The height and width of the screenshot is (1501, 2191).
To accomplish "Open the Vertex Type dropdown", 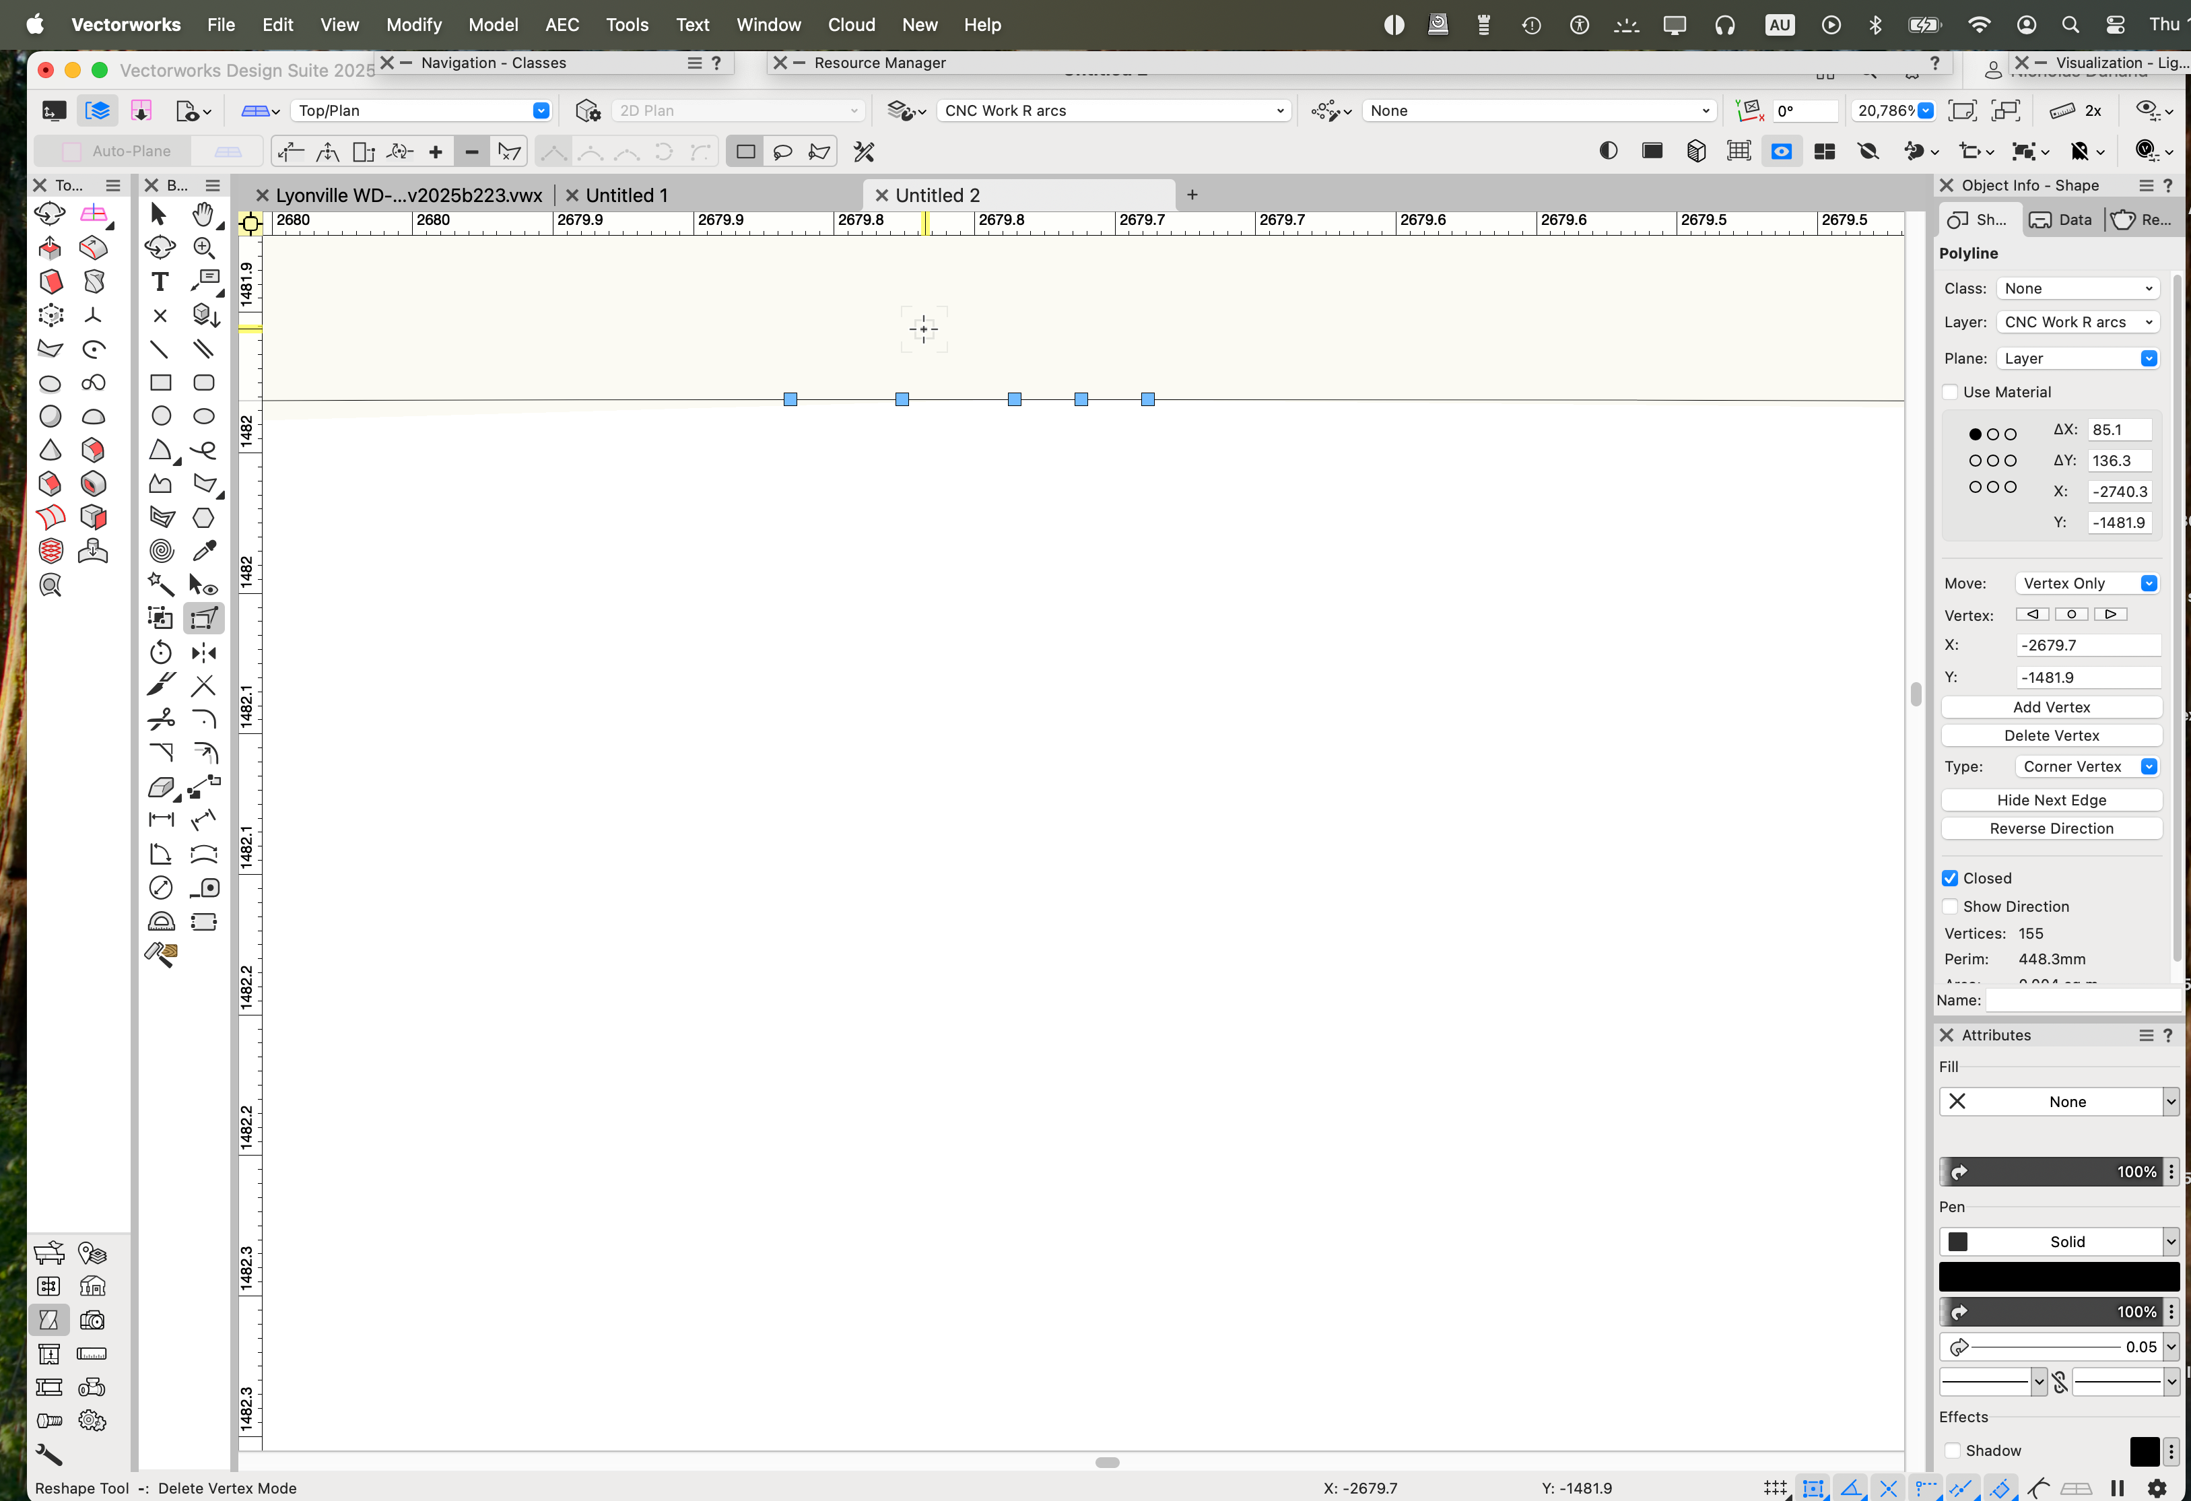I will tap(2087, 766).
